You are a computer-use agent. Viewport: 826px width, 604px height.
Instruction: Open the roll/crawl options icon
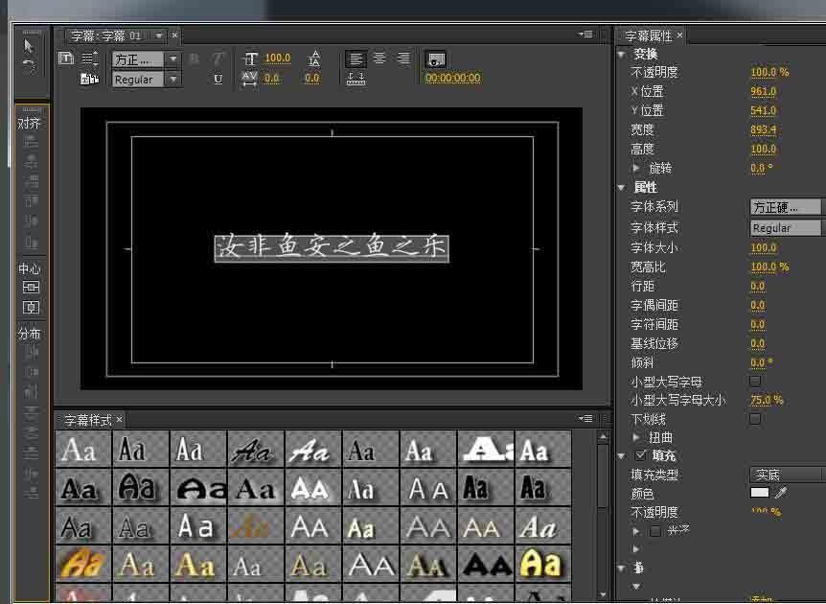[89, 58]
